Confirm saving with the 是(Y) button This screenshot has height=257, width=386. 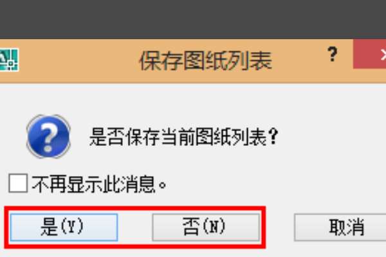point(64,227)
